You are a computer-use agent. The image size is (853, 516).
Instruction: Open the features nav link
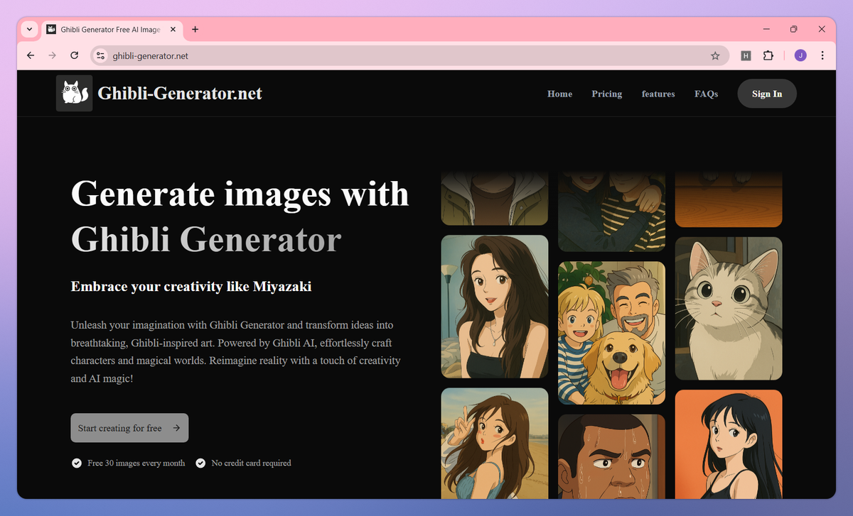(x=658, y=94)
